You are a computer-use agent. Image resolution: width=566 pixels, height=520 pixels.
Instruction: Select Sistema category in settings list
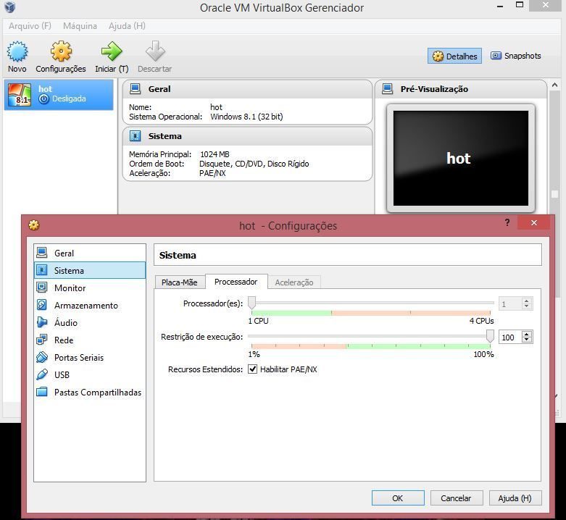point(90,270)
